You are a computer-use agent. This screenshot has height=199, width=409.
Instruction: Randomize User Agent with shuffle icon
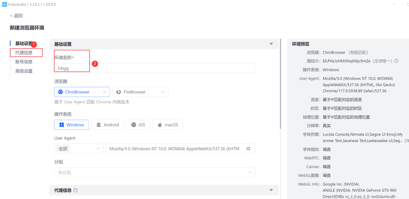pos(248,148)
